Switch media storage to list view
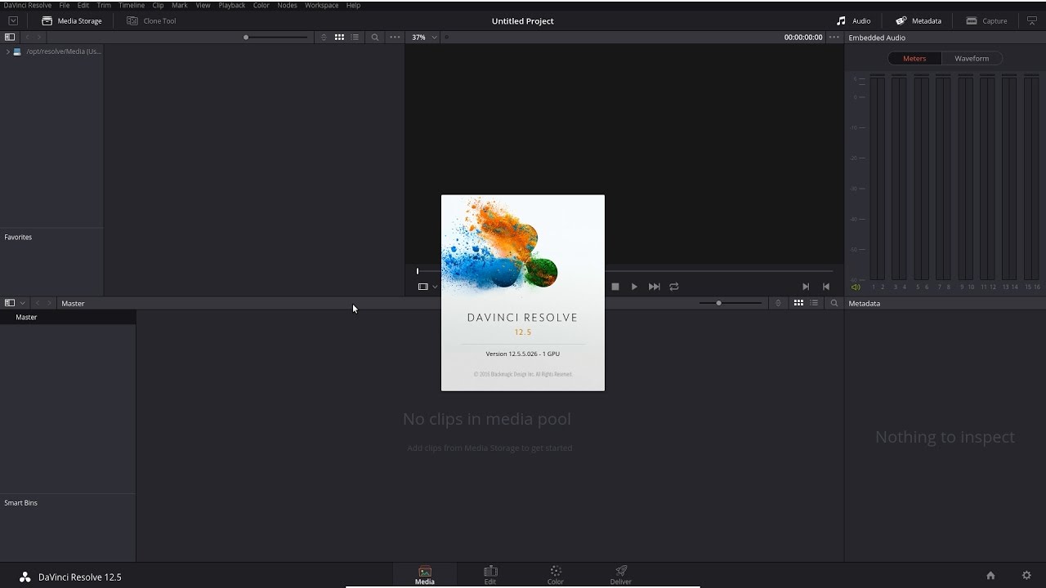Image resolution: width=1046 pixels, height=588 pixels. click(355, 37)
